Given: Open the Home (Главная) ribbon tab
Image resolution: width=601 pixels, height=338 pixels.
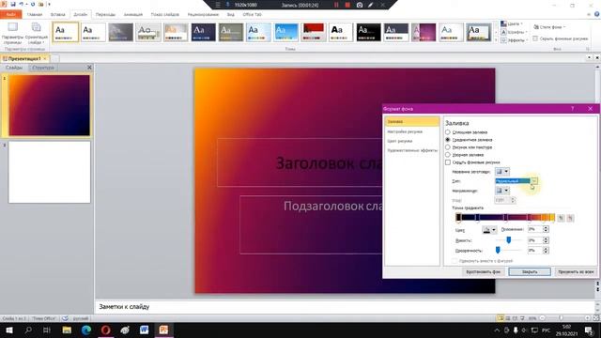Looking at the screenshot, I should [x=35, y=15].
